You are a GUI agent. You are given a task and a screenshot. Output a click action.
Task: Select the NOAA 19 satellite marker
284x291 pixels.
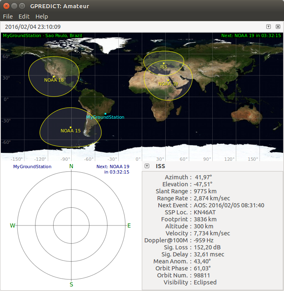point(168,80)
